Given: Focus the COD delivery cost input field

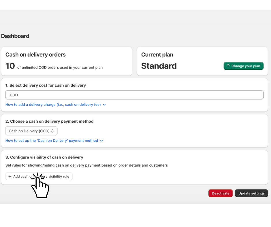Looking at the screenshot, I should pyautogui.click(x=134, y=95).
